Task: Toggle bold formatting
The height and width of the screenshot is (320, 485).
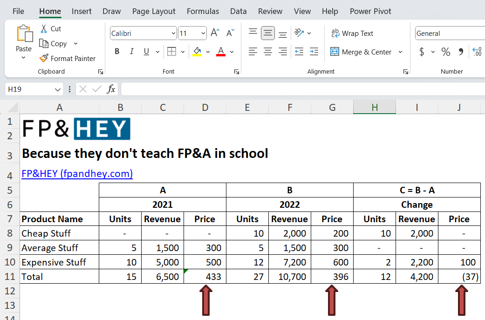Action: (x=117, y=51)
